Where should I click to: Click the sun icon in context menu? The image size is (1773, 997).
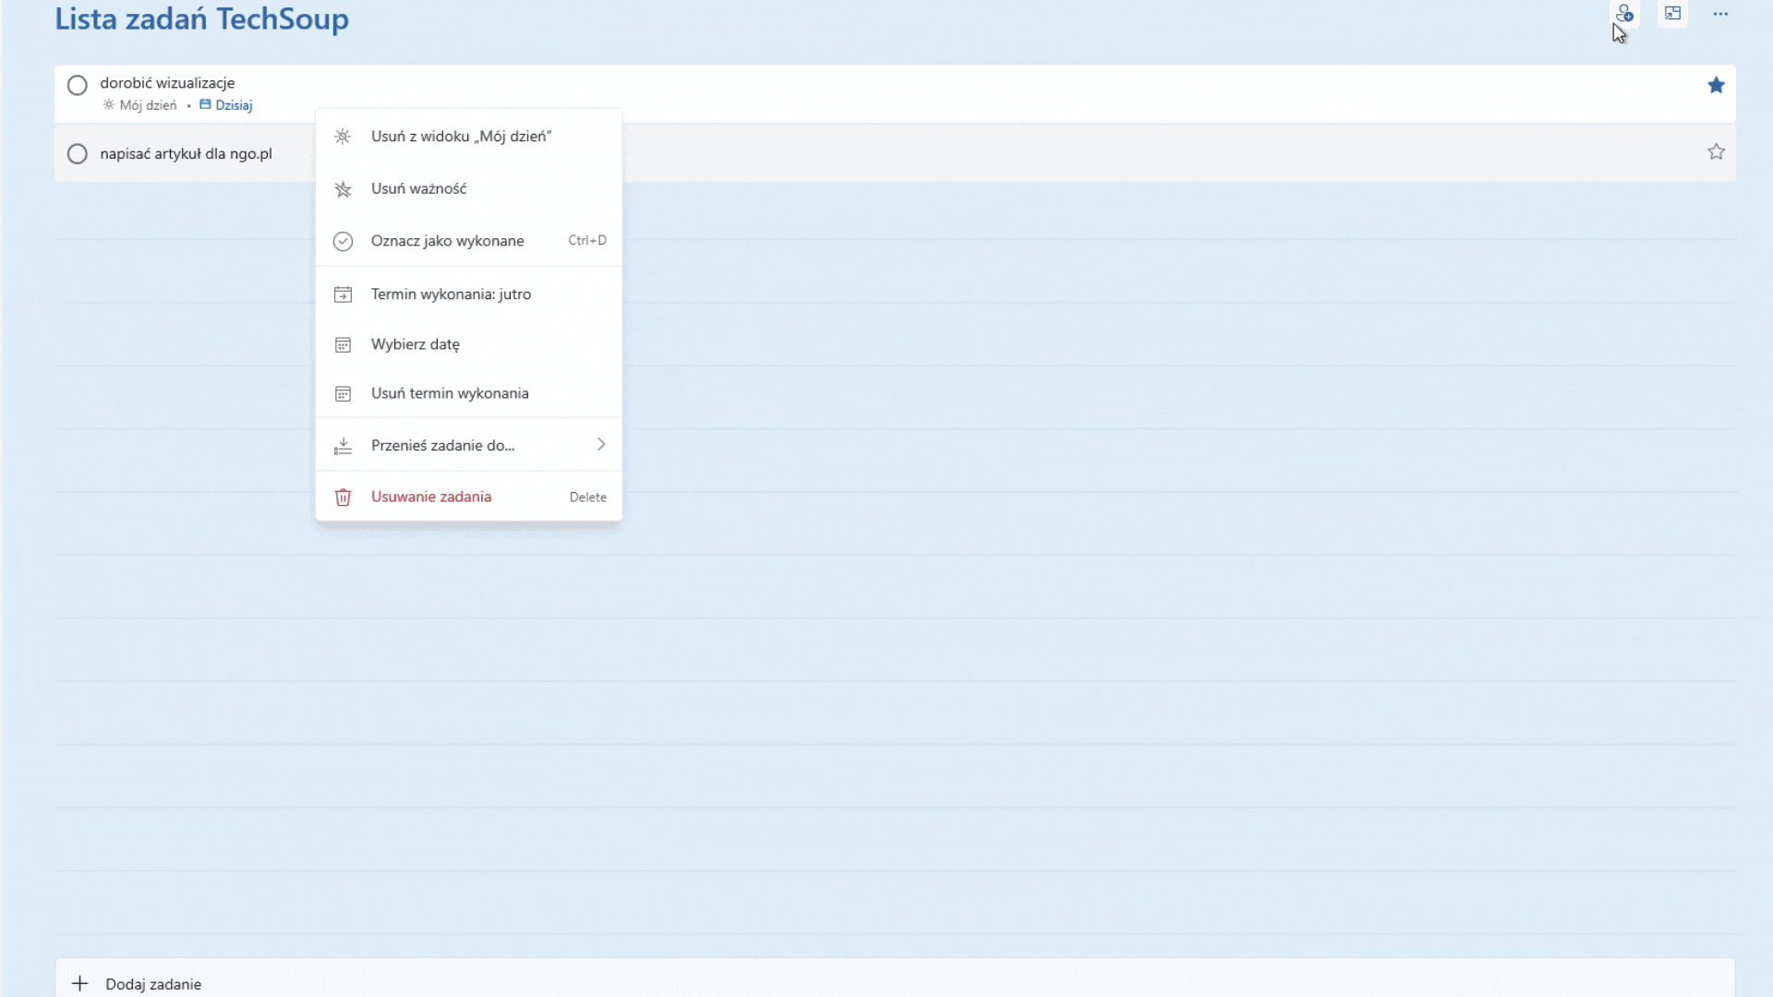[343, 137]
